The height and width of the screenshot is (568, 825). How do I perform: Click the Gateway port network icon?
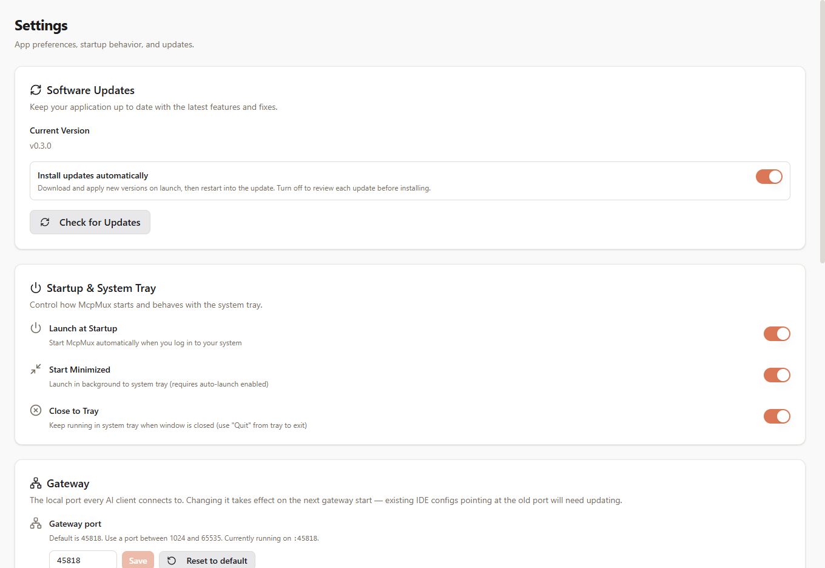point(36,523)
